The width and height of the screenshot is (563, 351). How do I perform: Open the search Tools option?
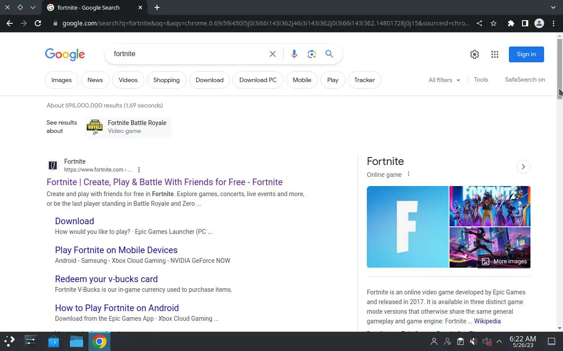click(x=481, y=79)
